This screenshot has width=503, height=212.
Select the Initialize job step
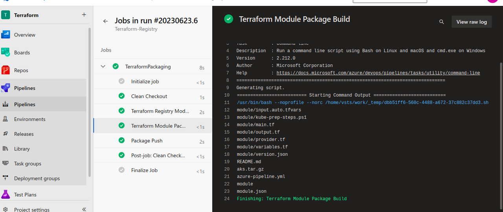152,81
